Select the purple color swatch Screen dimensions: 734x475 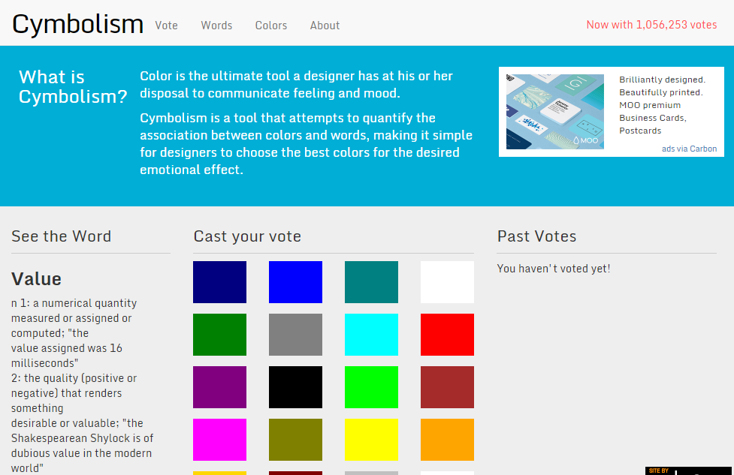tap(219, 387)
